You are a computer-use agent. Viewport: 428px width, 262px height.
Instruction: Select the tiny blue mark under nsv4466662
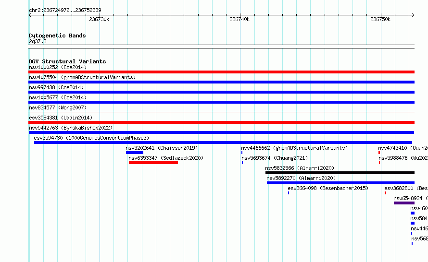tap(242, 153)
